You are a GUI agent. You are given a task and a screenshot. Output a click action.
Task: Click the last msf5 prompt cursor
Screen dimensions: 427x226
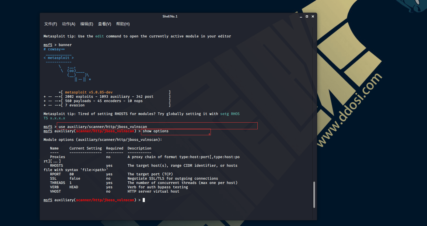tap(144, 200)
